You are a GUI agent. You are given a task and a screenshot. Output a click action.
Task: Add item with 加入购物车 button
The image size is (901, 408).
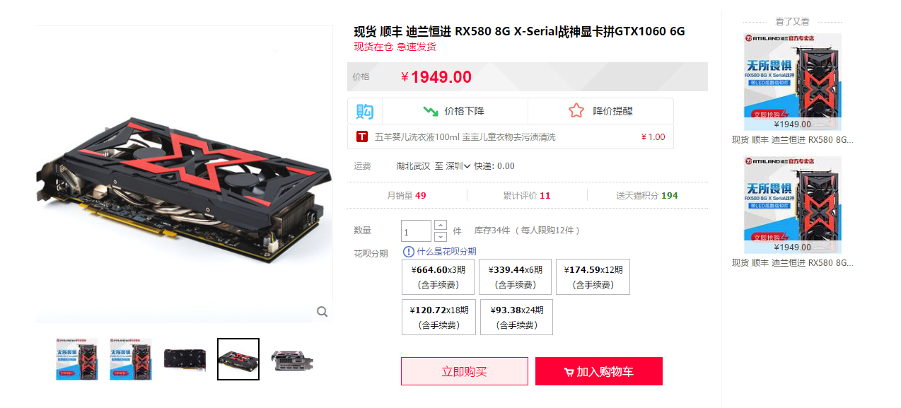(x=599, y=371)
